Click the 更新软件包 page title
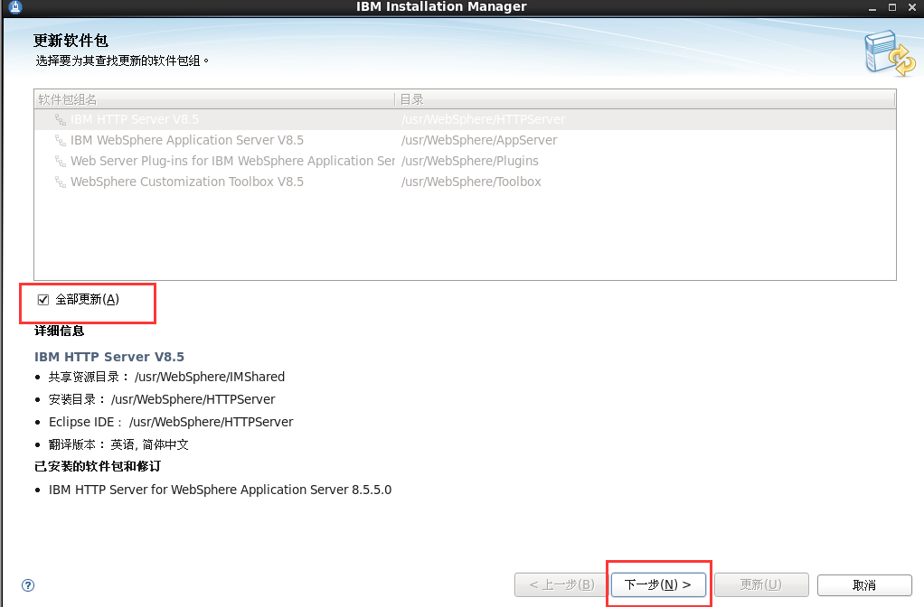This screenshot has width=924, height=607. [71, 41]
